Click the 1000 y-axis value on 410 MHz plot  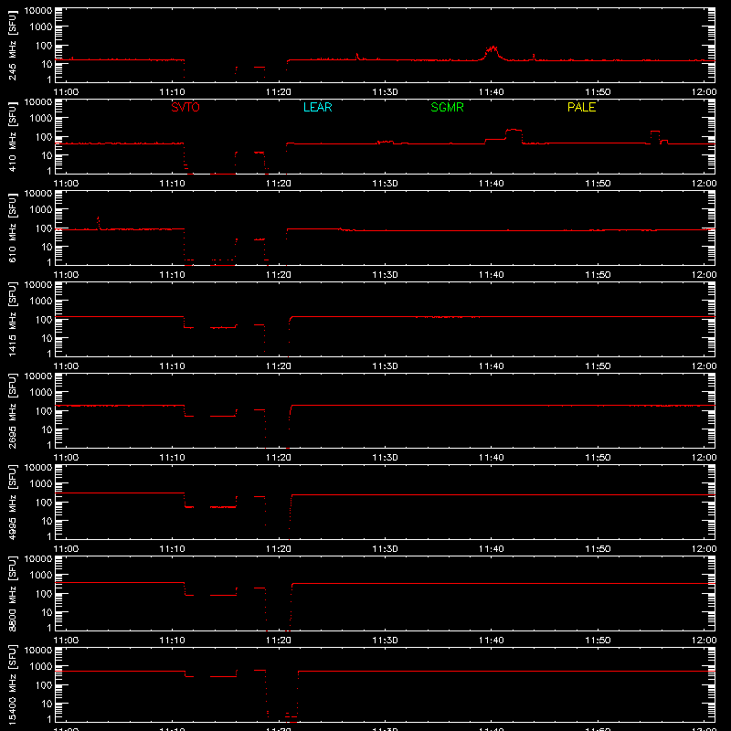(x=41, y=119)
